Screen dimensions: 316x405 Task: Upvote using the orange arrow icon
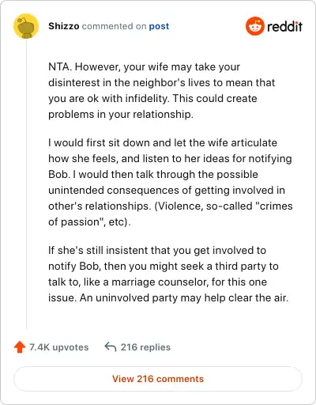[x=20, y=347]
